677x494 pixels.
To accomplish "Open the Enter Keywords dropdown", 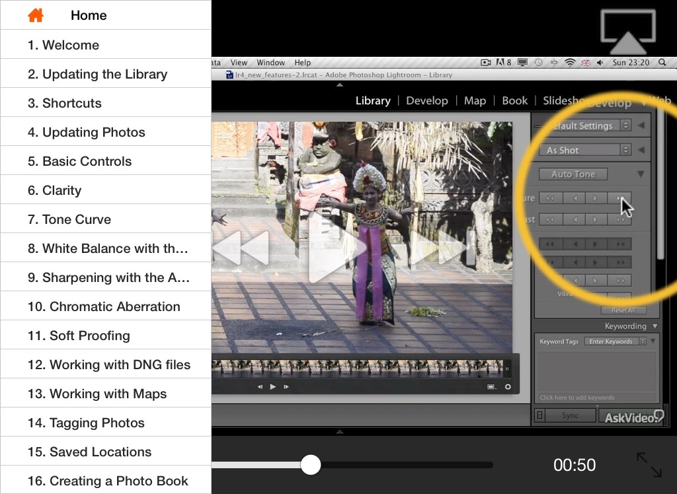I will point(616,341).
